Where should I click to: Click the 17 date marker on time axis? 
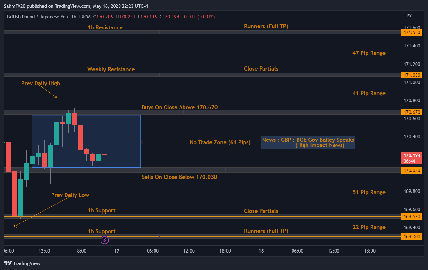tap(117, 251)
